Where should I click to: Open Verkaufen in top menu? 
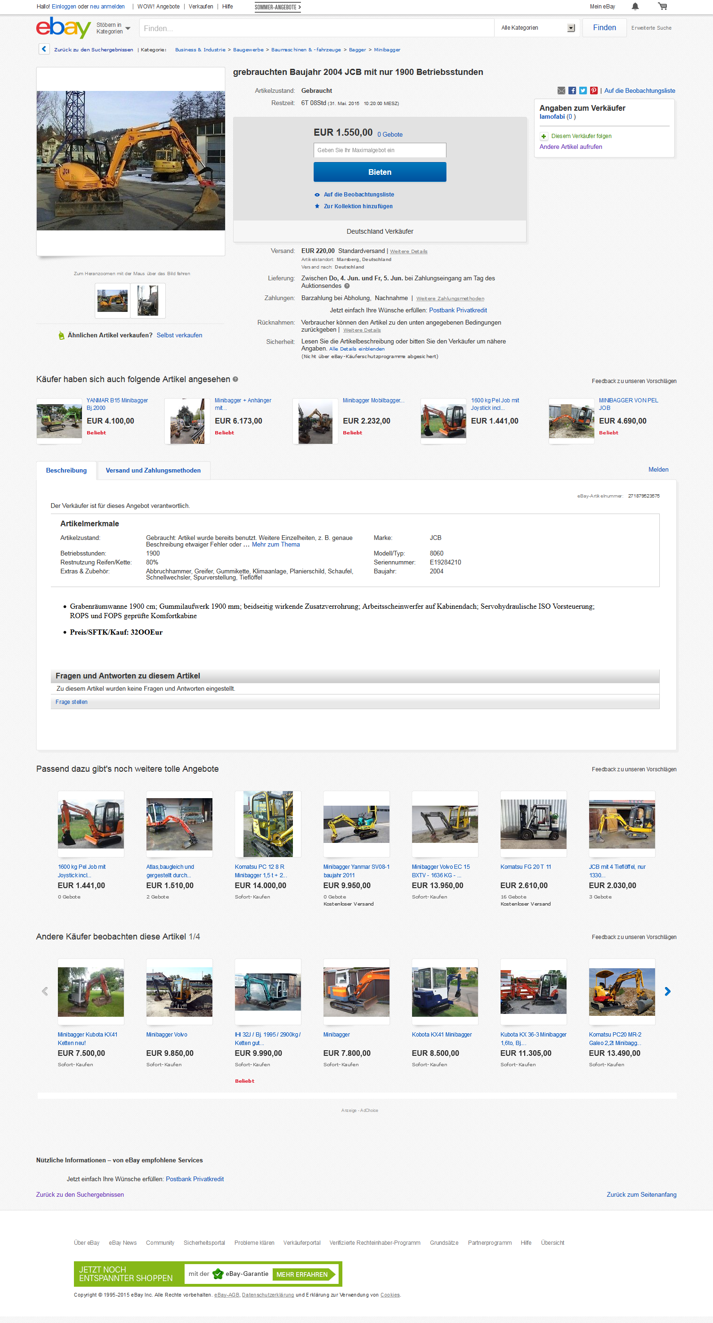[201, 7]
